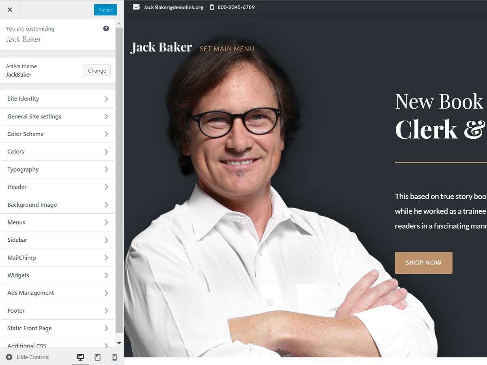Expand the Color Scheme section
This screenshot has height=365, width=487.
tap(58, 134)
